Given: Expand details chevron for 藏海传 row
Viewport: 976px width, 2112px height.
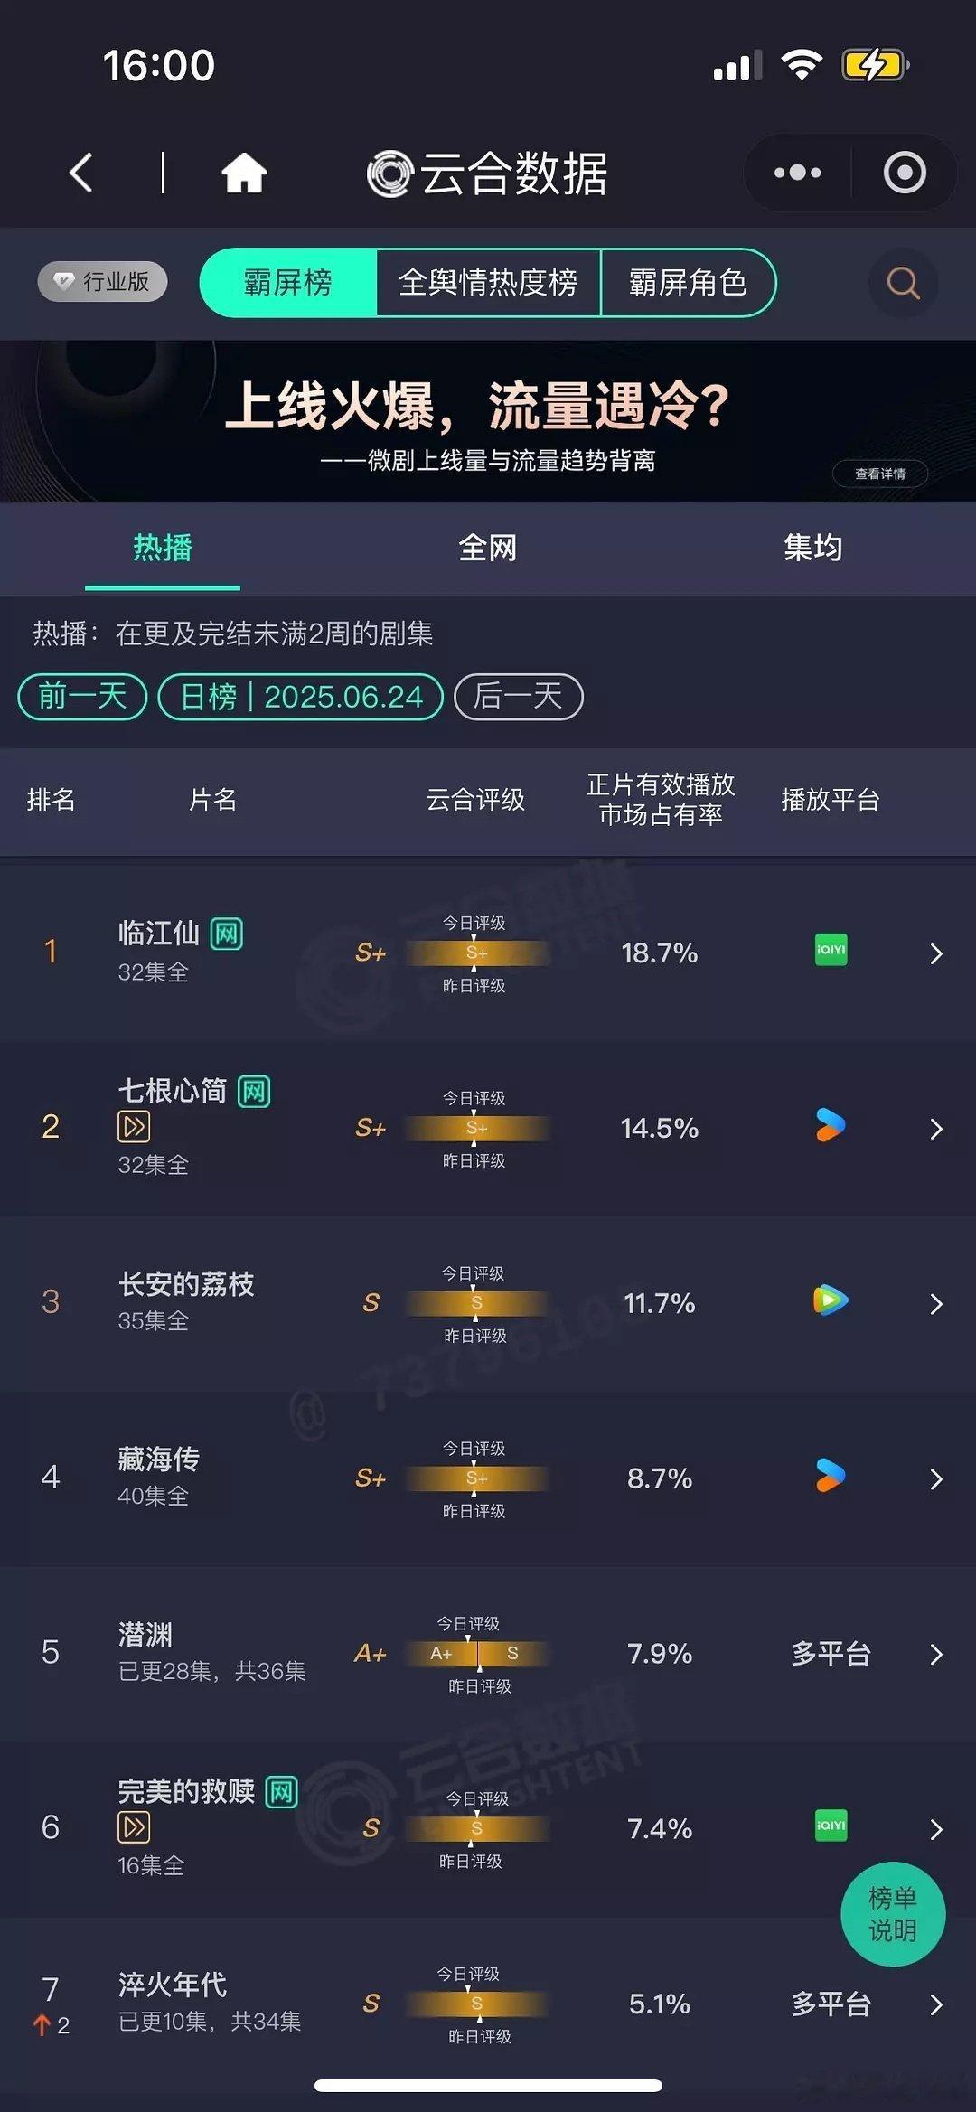Looking at the screenshot, I should pos(936,1478).
